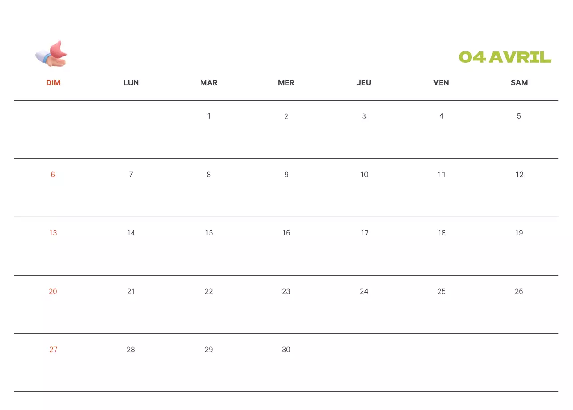Select the last day, 30
573x410 pixels.
click(x=286, y=350)
